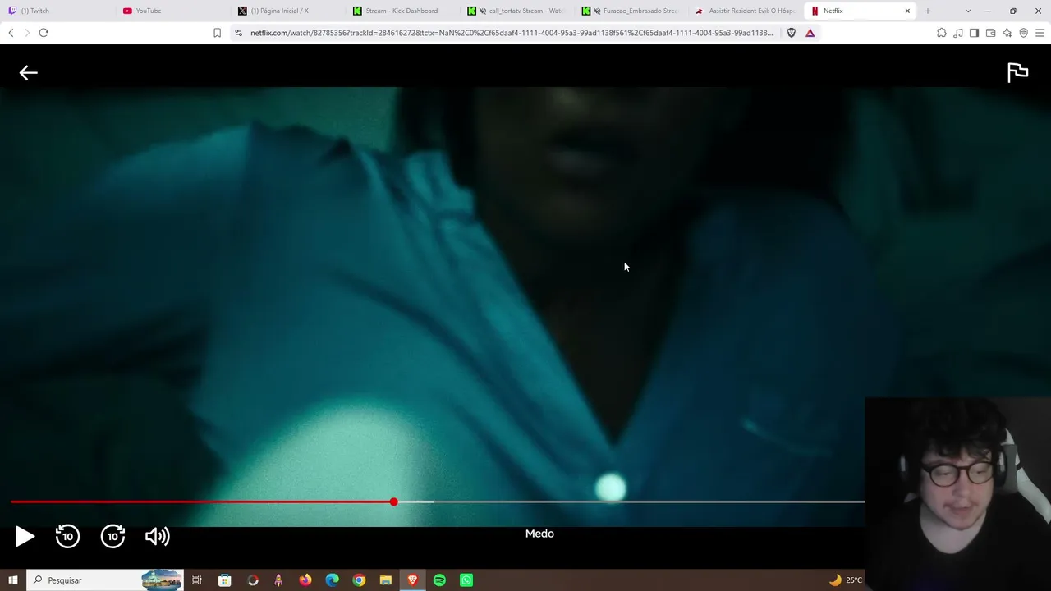Play the paused Netflix video

25,537
